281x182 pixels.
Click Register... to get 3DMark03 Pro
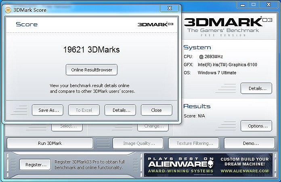(35, 165)
